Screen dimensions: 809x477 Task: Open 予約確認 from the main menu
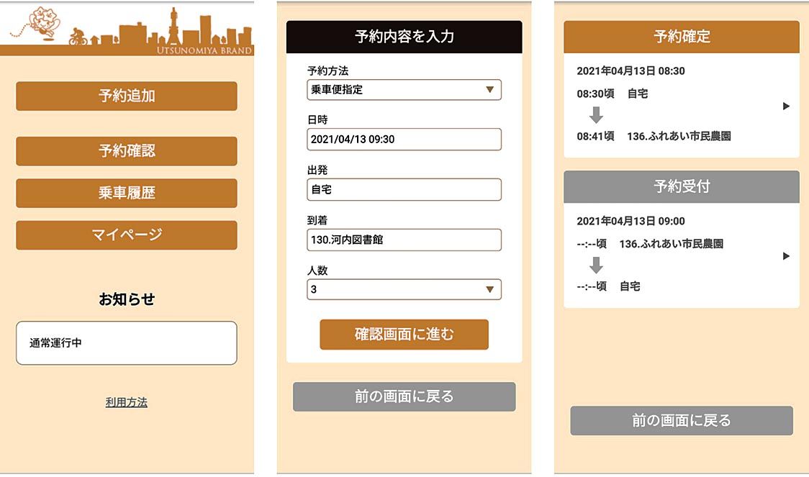127,151
